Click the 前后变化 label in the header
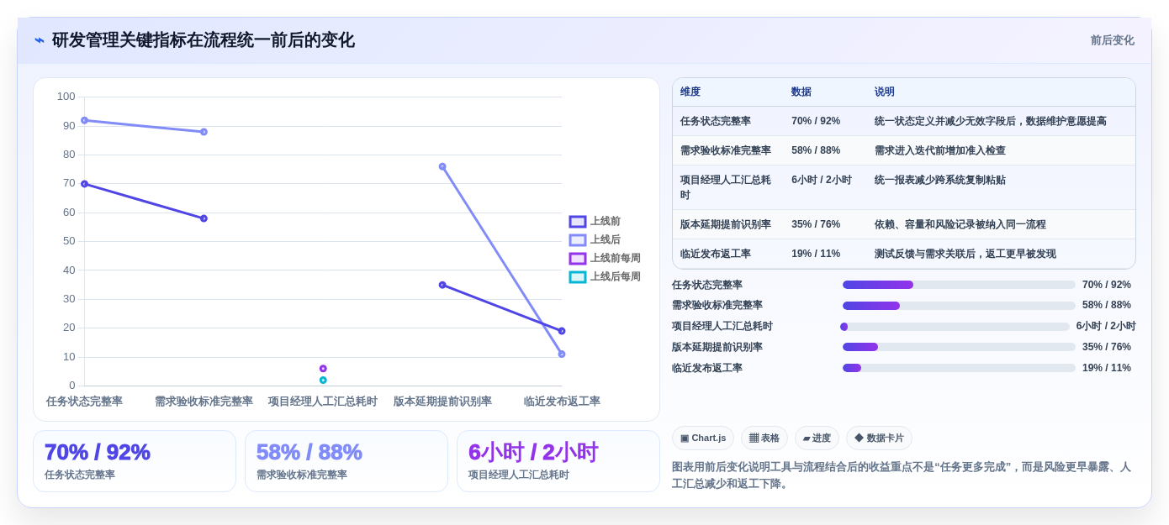The height and width of the screenshot is (525, 1169). tap(1112, 40)
